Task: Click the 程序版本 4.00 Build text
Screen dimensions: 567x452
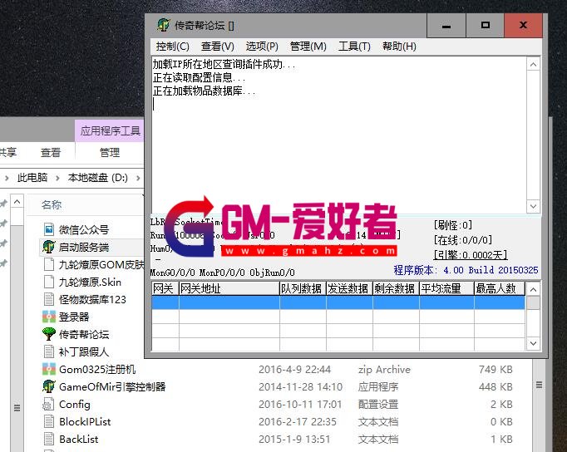Action: coord(466,270)
